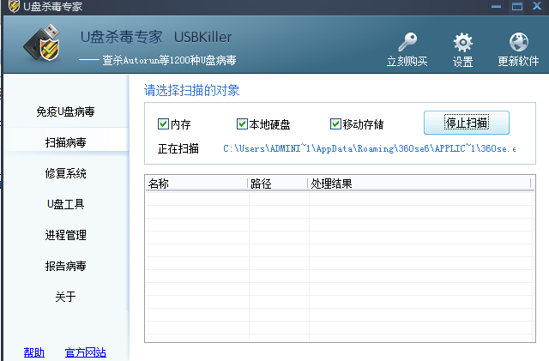Viewport: 549px width, 361px height.
Task: Switch to 进程管理 section
Action: coord(65,235)
